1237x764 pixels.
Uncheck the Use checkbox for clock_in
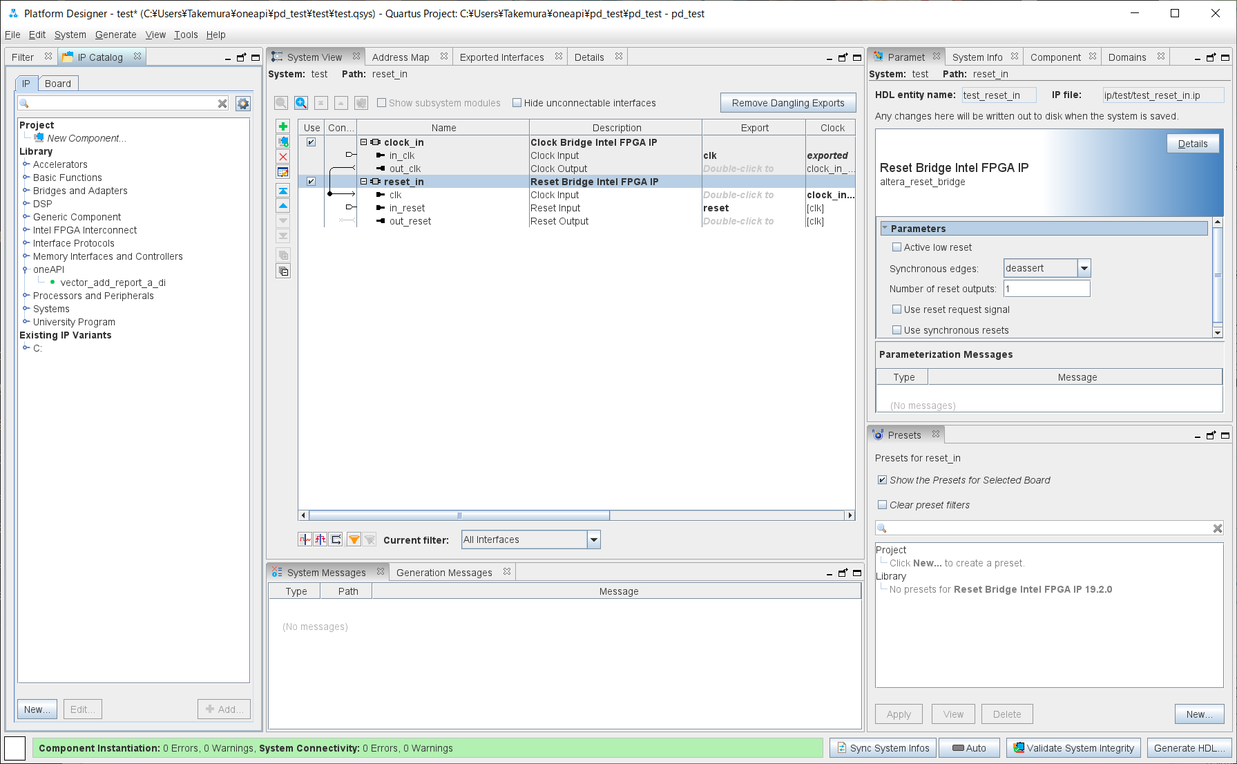coord(311,142)
